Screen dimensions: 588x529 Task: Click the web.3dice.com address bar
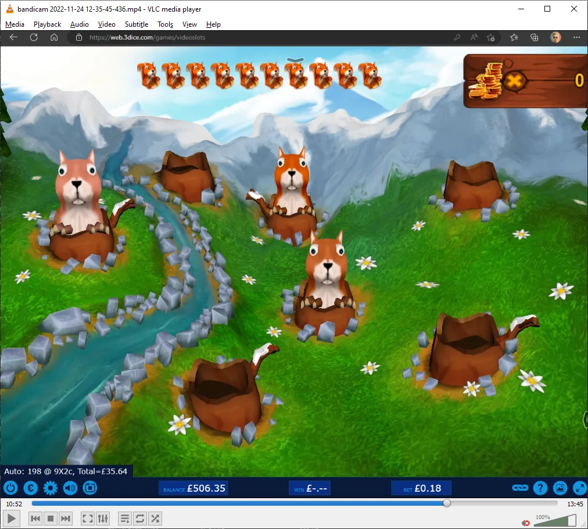148,37
